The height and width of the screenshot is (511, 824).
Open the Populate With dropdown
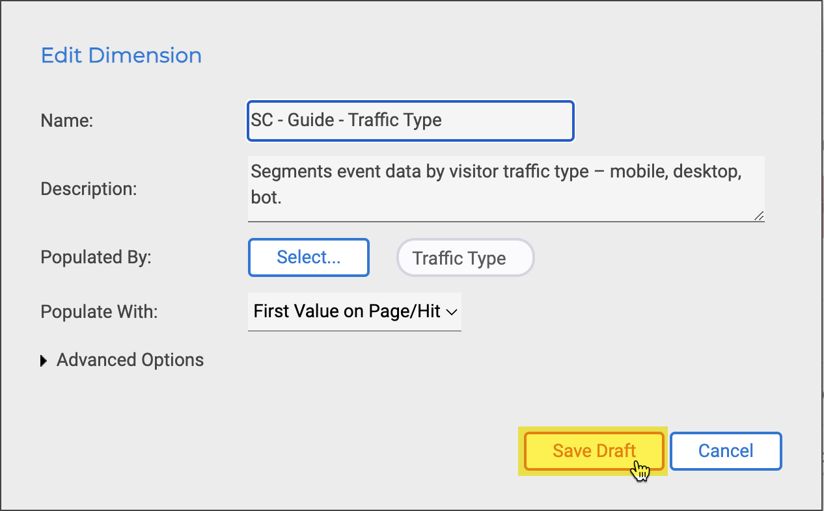point(354,311)
